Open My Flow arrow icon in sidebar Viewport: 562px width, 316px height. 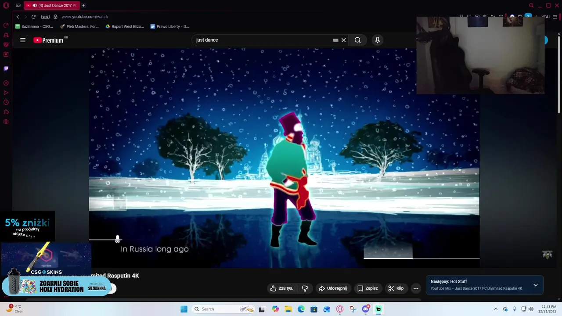coord(6,93)
